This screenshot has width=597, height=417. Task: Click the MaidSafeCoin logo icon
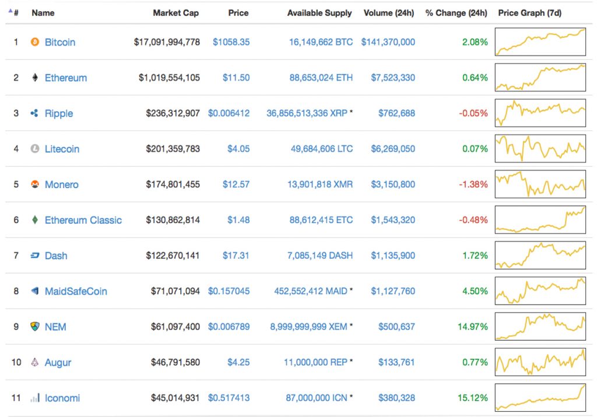tap(34, 291)
